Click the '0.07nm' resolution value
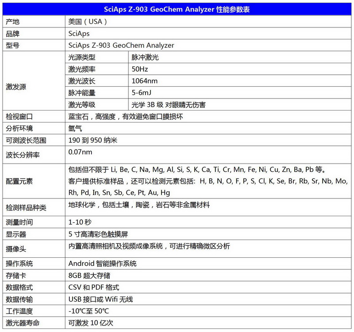 coord(81,152)
